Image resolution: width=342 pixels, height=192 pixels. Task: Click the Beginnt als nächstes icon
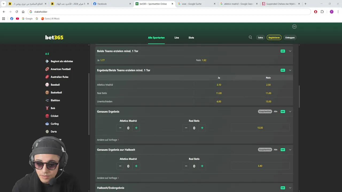click(x=47, y=61)
